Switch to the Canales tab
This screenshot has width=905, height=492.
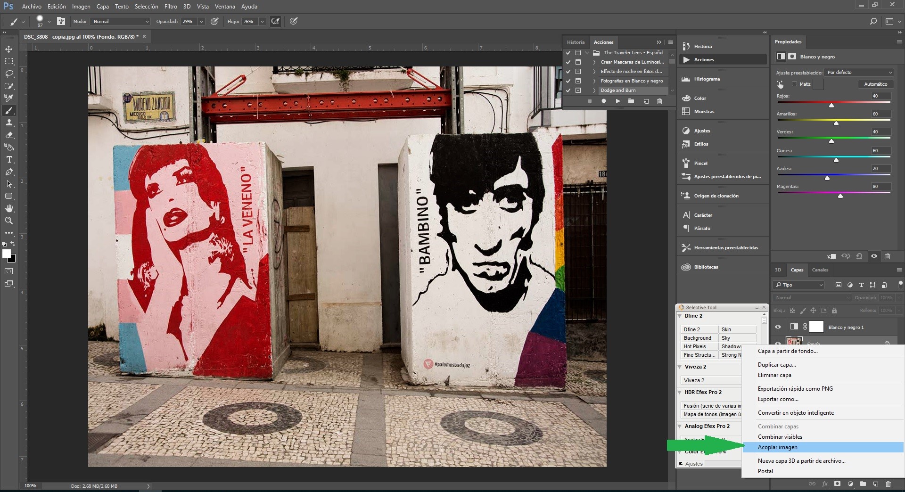820,270
